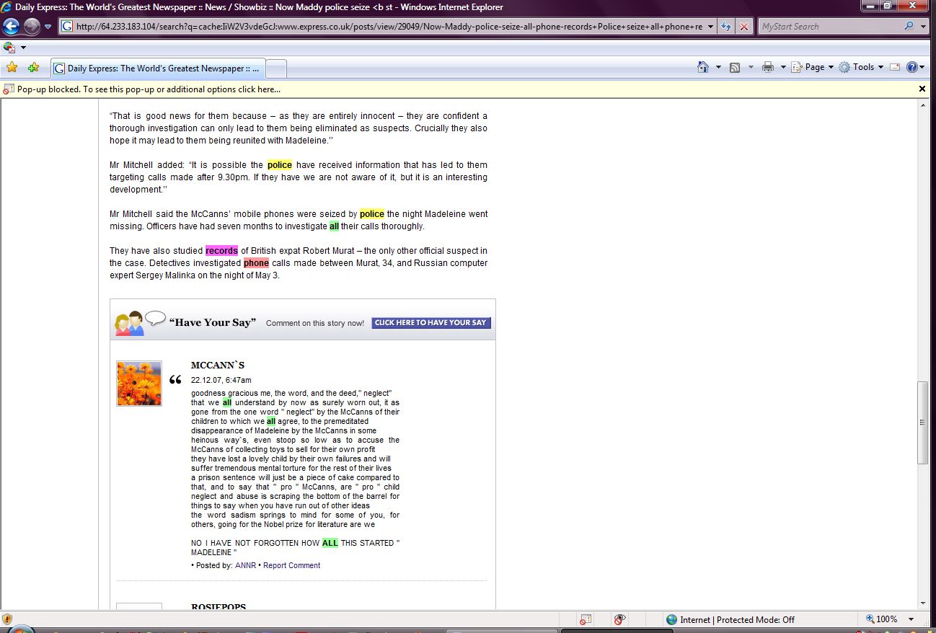Click the 'Click here to have your say' button
The height and width of the screenshot is (633, 936).
pos(431,323)
